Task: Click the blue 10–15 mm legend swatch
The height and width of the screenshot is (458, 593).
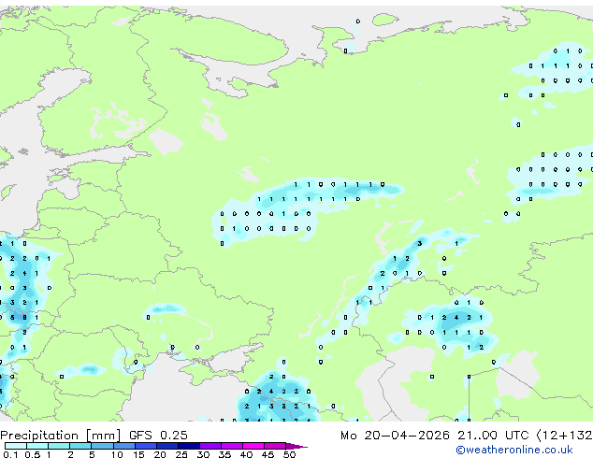Action: (124, 446)
